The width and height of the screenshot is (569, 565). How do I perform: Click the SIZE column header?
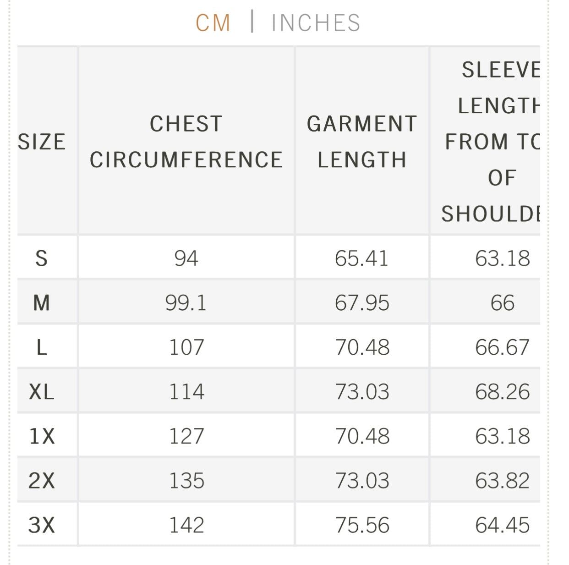[x=42, y=142]
